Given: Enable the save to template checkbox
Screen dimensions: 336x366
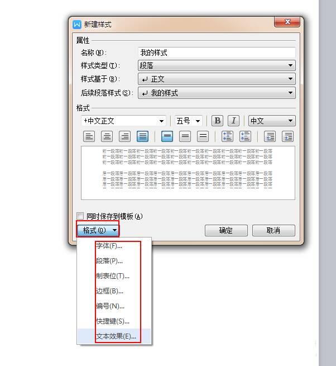Looking at the screenshot, I should click(x=80, y=216).
